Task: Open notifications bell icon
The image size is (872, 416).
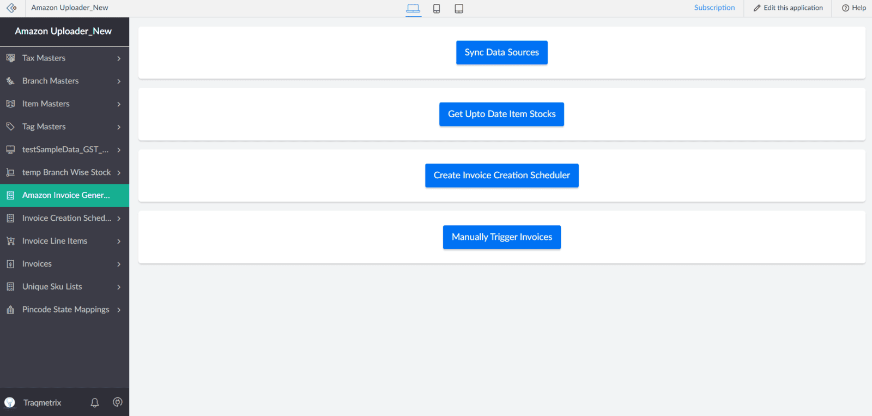Action: click(95, 402)
